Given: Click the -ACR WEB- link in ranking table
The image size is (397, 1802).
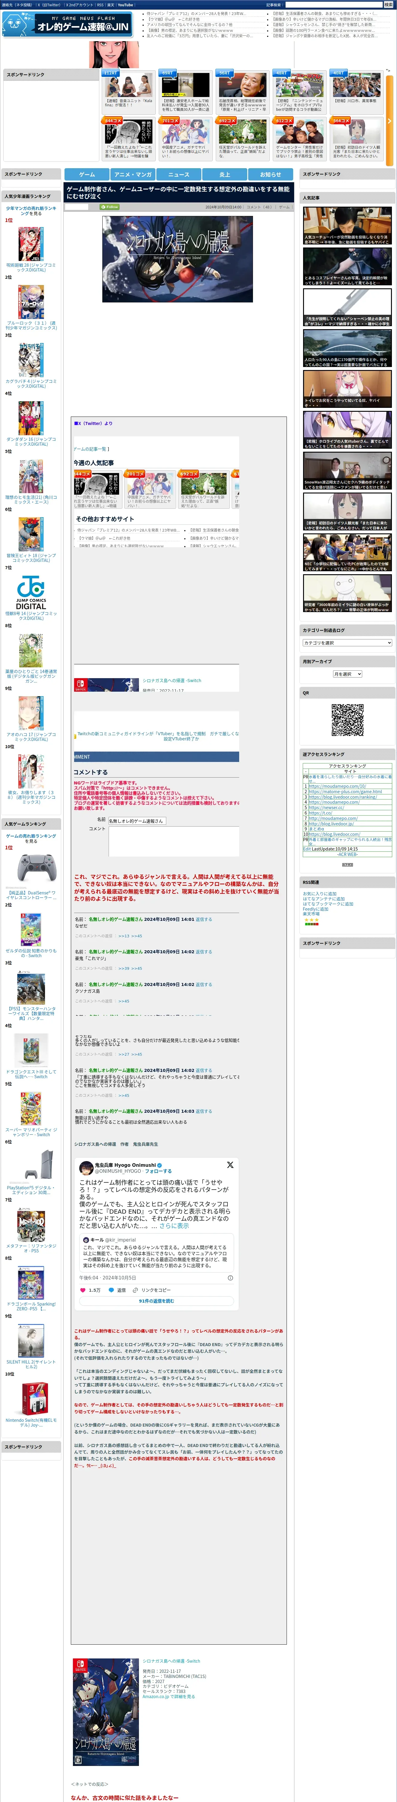Looking at the screenshot, I should click(x=347, y=854).
